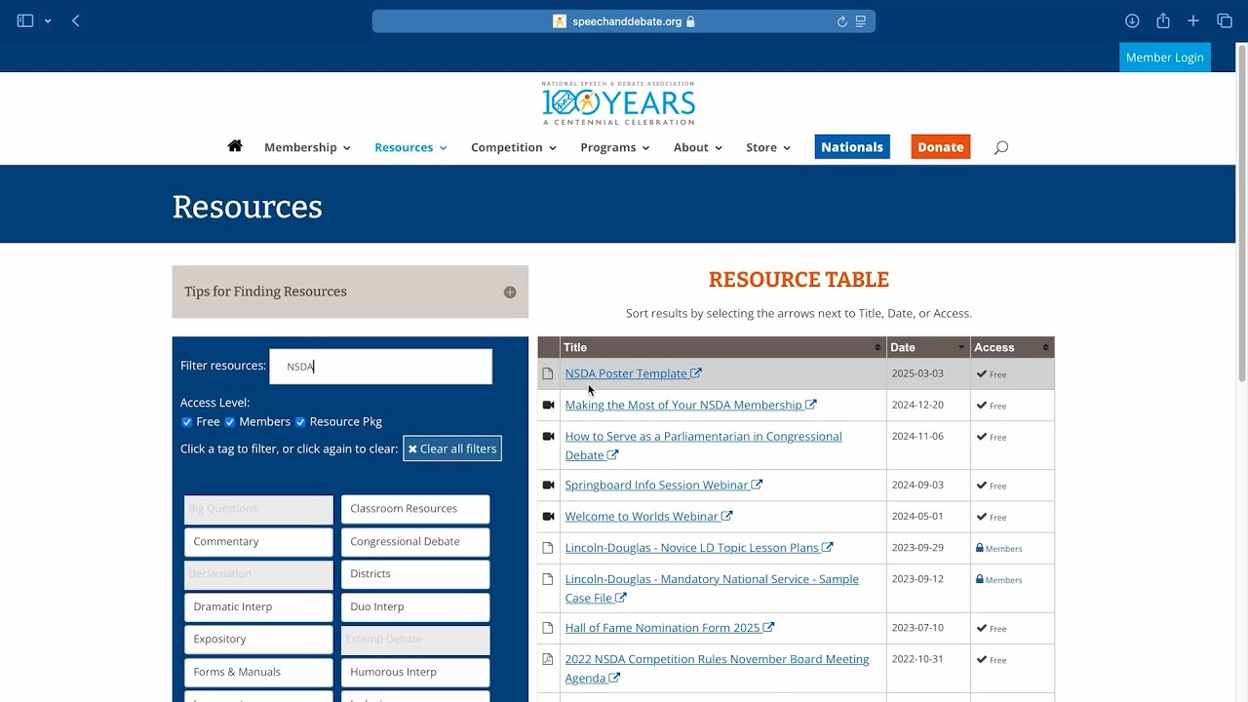This screenshot has height=702, width=1248.
Task: Click video icon for Making the Most row
Action: pos(548,405)
